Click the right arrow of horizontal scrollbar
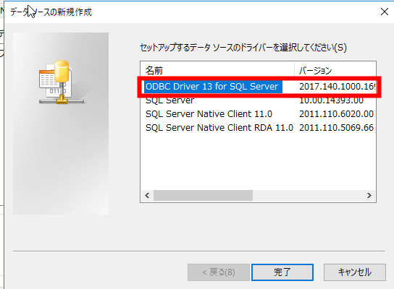The width and height of the screenshot is (394, 289). pyautogui.click(x=369, y=196)
